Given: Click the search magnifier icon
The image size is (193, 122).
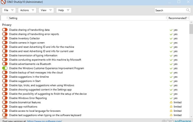Looking at the screenshot, I should tap(188, 10).
